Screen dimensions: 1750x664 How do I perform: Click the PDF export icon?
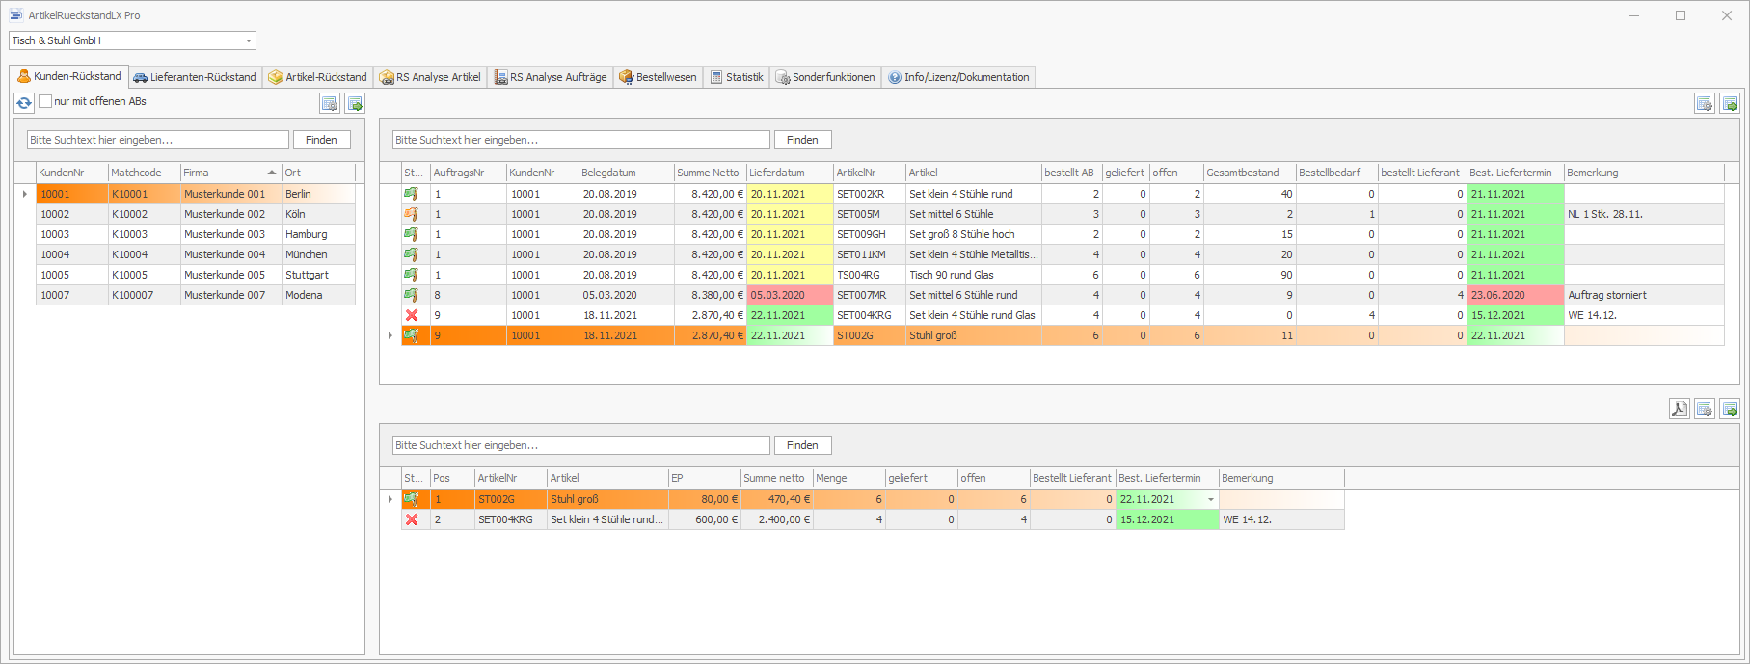pyautogui.click(x=1680, y=409)
